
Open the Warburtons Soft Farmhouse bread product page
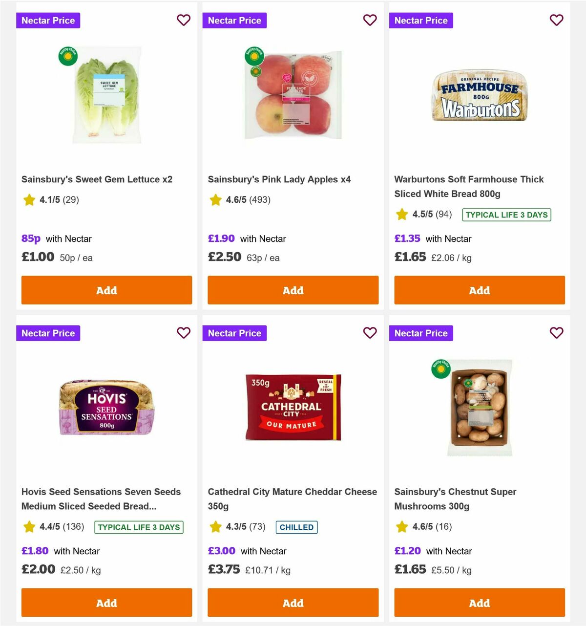469,187
